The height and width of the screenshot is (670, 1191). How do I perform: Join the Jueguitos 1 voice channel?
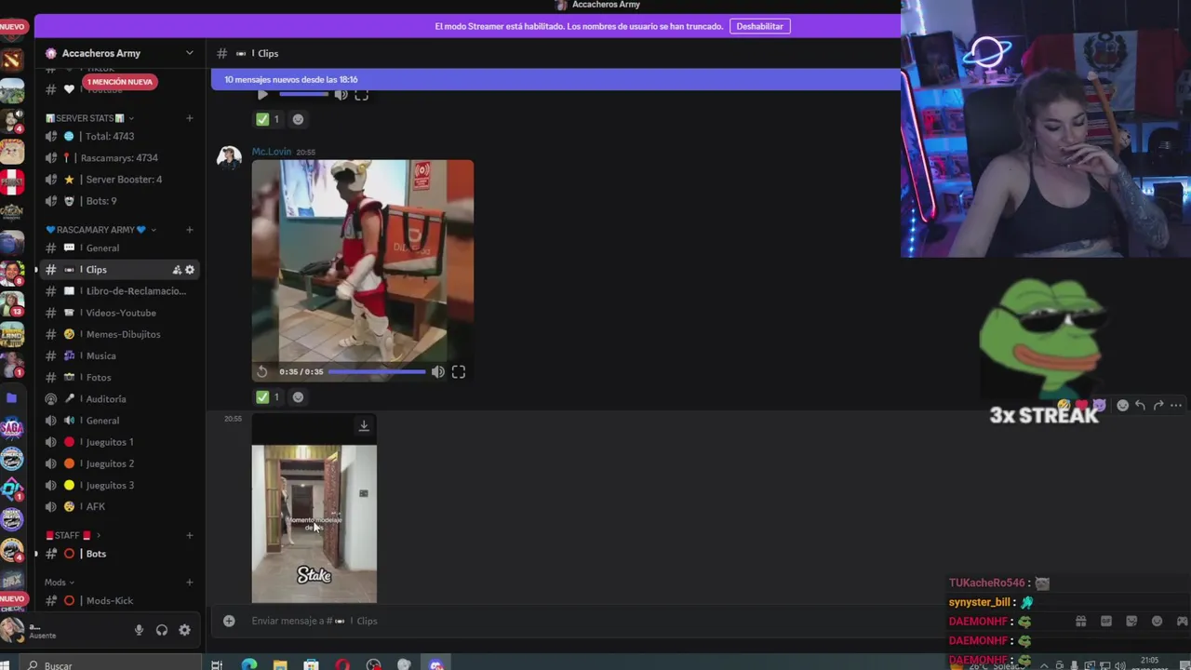click(x=119, y=442)
